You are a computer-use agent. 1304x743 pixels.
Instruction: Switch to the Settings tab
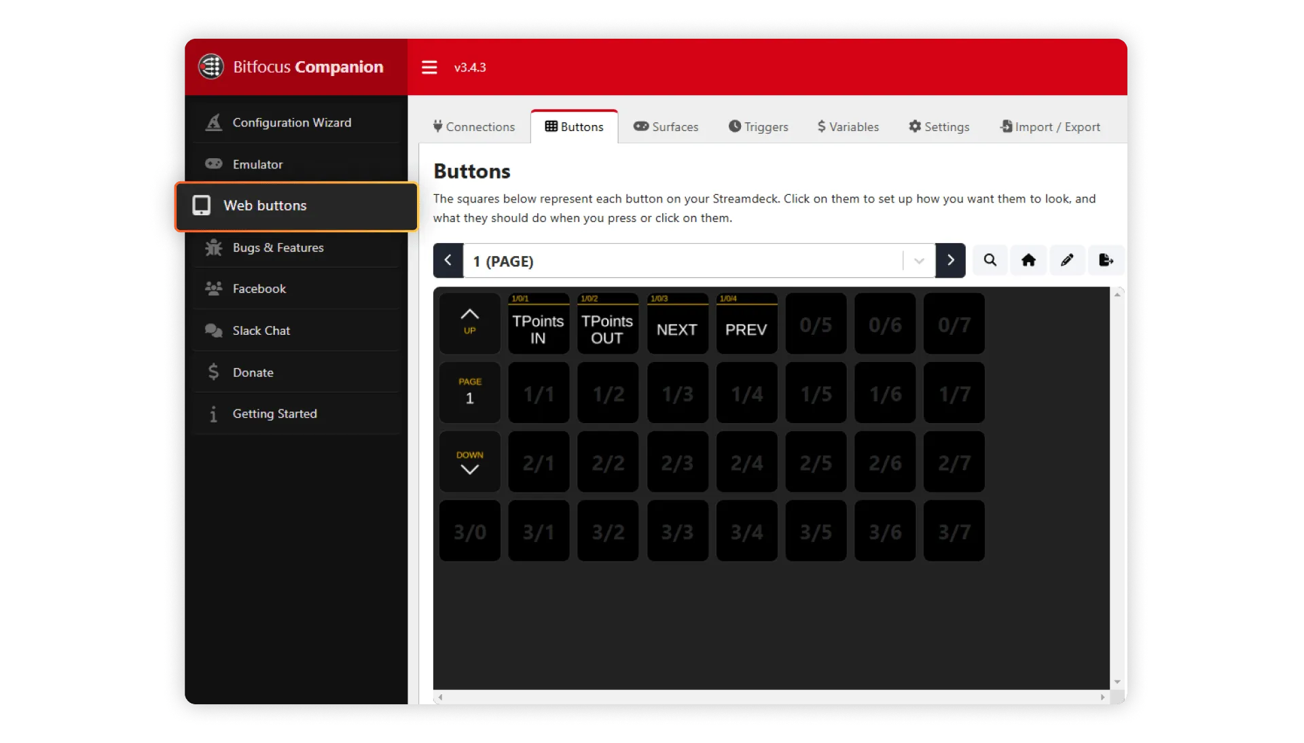[x=939, y=127]
